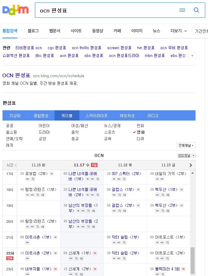208x276 pixels.
Task: Open program 걸캅스 <1부>
Action: 123,190
